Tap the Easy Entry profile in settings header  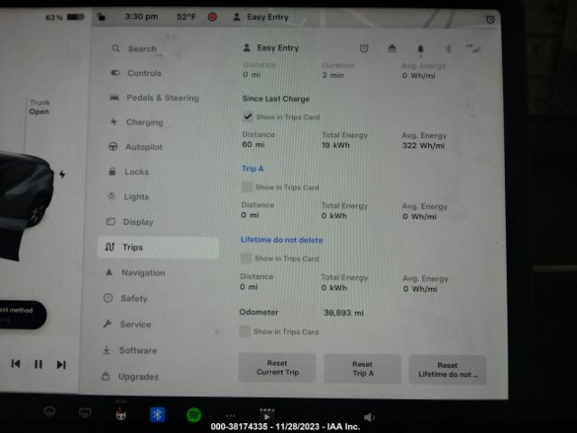pyautogui.click(x=271, y=48)
